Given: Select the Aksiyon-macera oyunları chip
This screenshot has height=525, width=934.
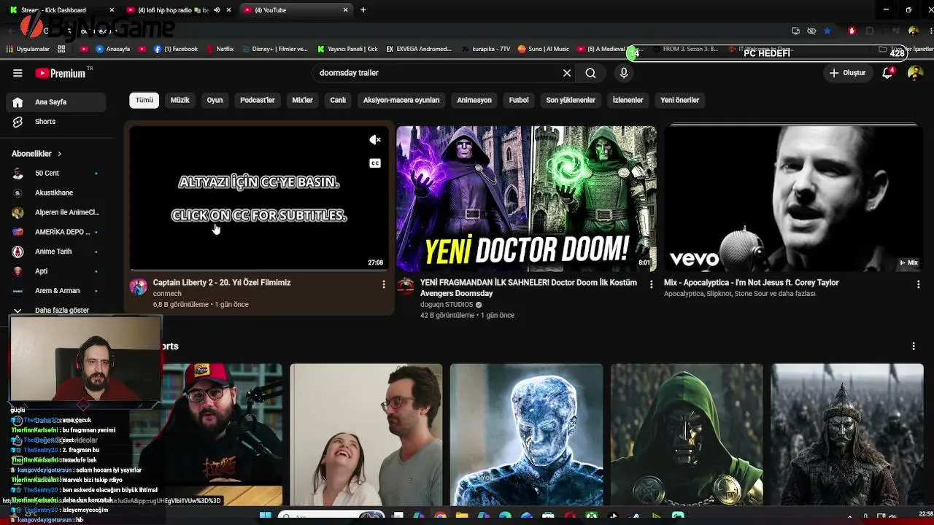Looking at the screenshot, I should pos(401,100).
